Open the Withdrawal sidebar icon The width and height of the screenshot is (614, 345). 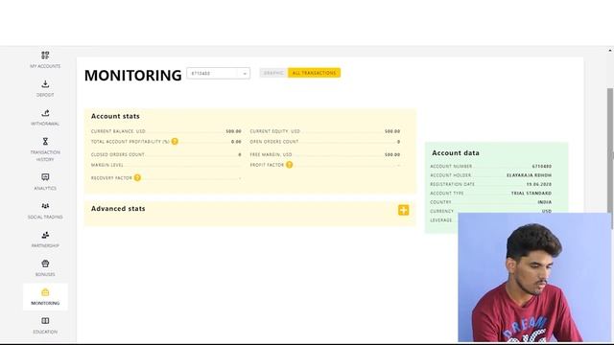click(45, 113)
